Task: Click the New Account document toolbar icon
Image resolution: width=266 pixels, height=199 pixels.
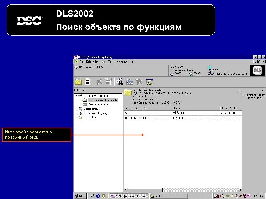Action: pyautogui.click(x=88, y=82)
